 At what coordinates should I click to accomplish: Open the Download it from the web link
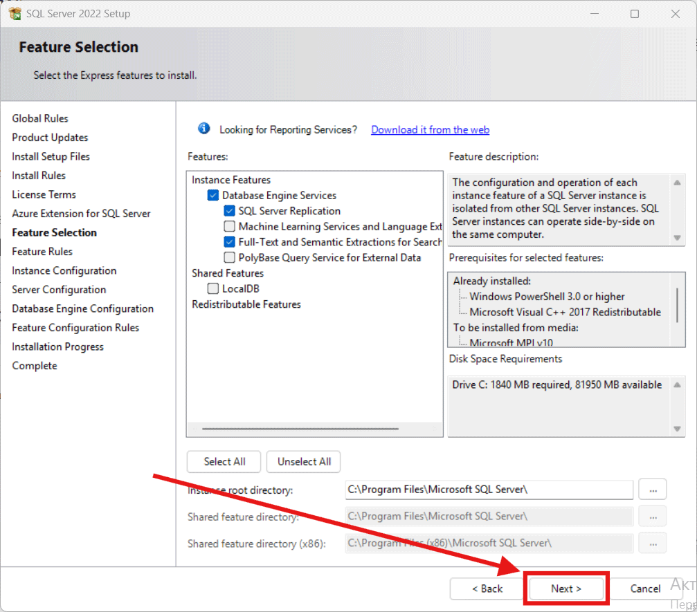click(x=430, y=129)
